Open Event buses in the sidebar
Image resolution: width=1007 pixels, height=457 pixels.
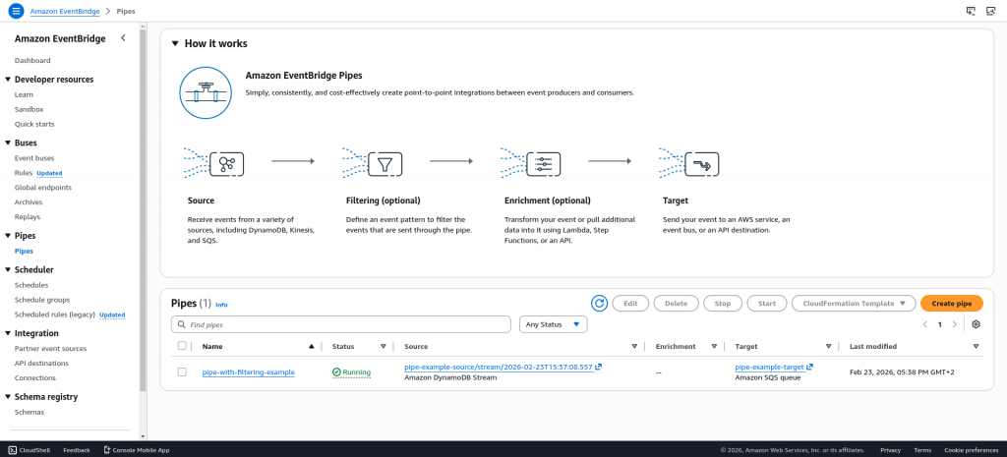click(33, 157)
